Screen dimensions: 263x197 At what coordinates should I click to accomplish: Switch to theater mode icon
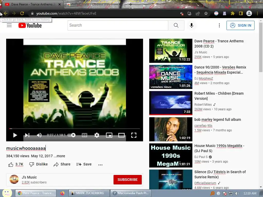coord(121,135)
